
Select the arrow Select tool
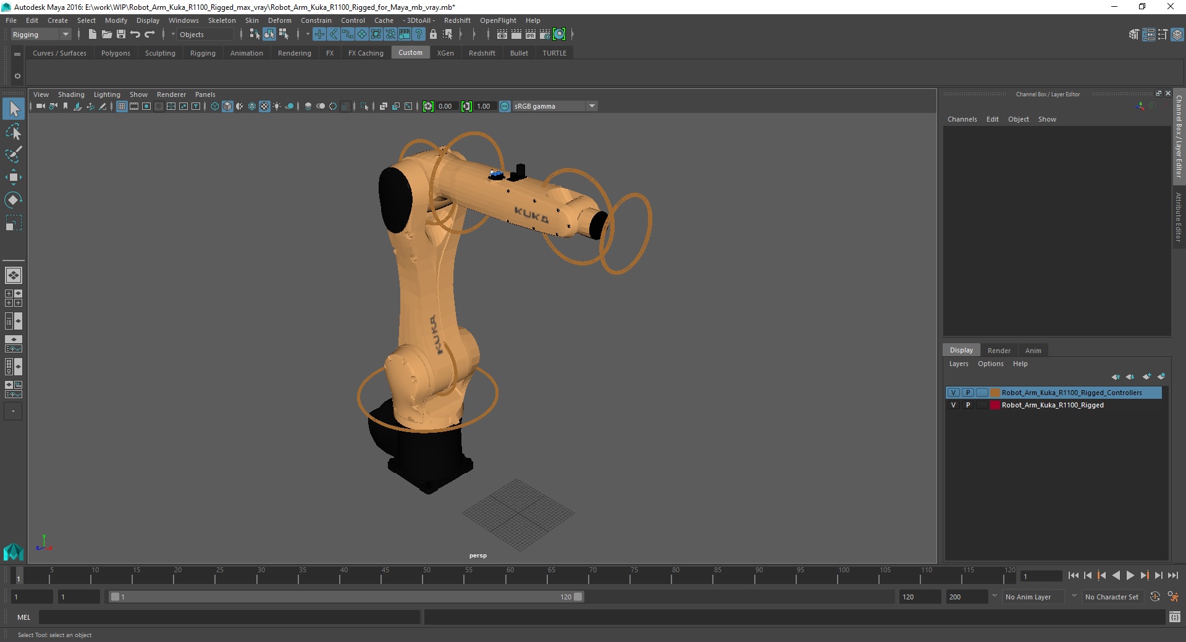point(14,109)
